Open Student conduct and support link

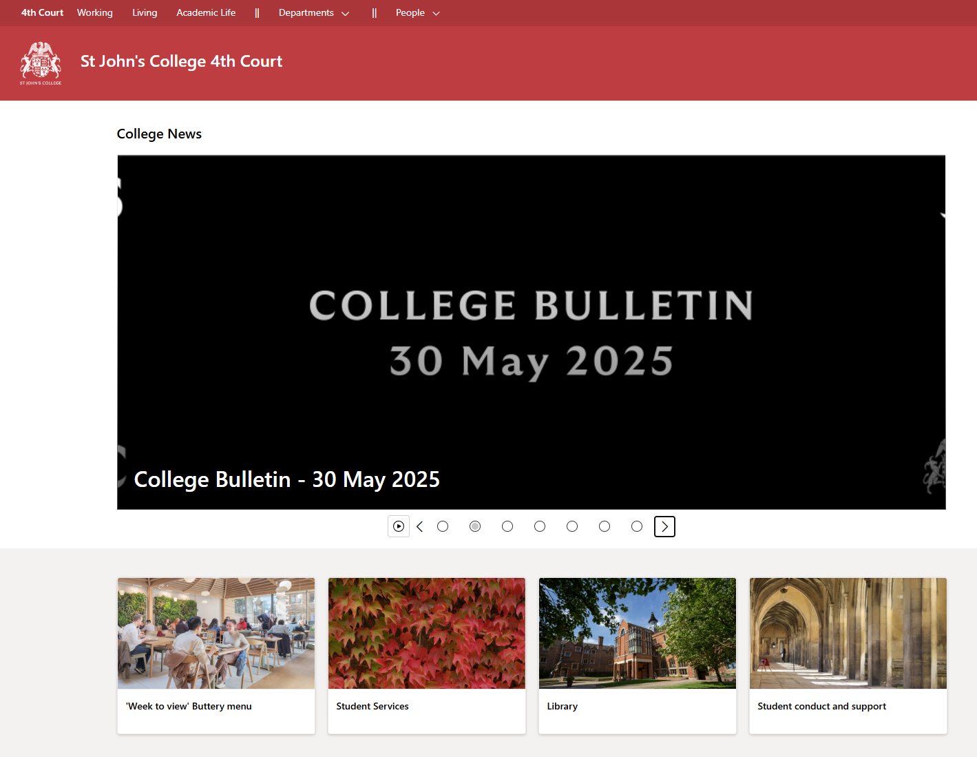click(x=821, y=707)
